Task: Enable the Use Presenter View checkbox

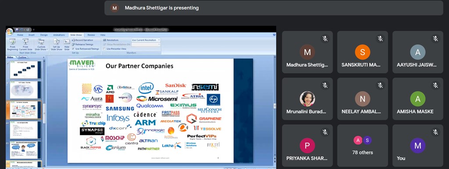Action: click(x=104, y=49)
